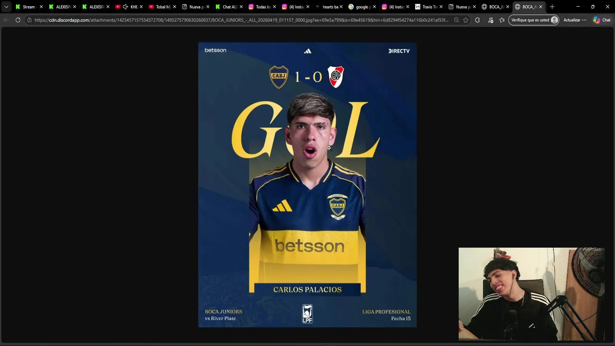The width and height of the screenshot is (615, 346).
Task: Open the tab actions dropdown menu
Action: tap(6, 7)
